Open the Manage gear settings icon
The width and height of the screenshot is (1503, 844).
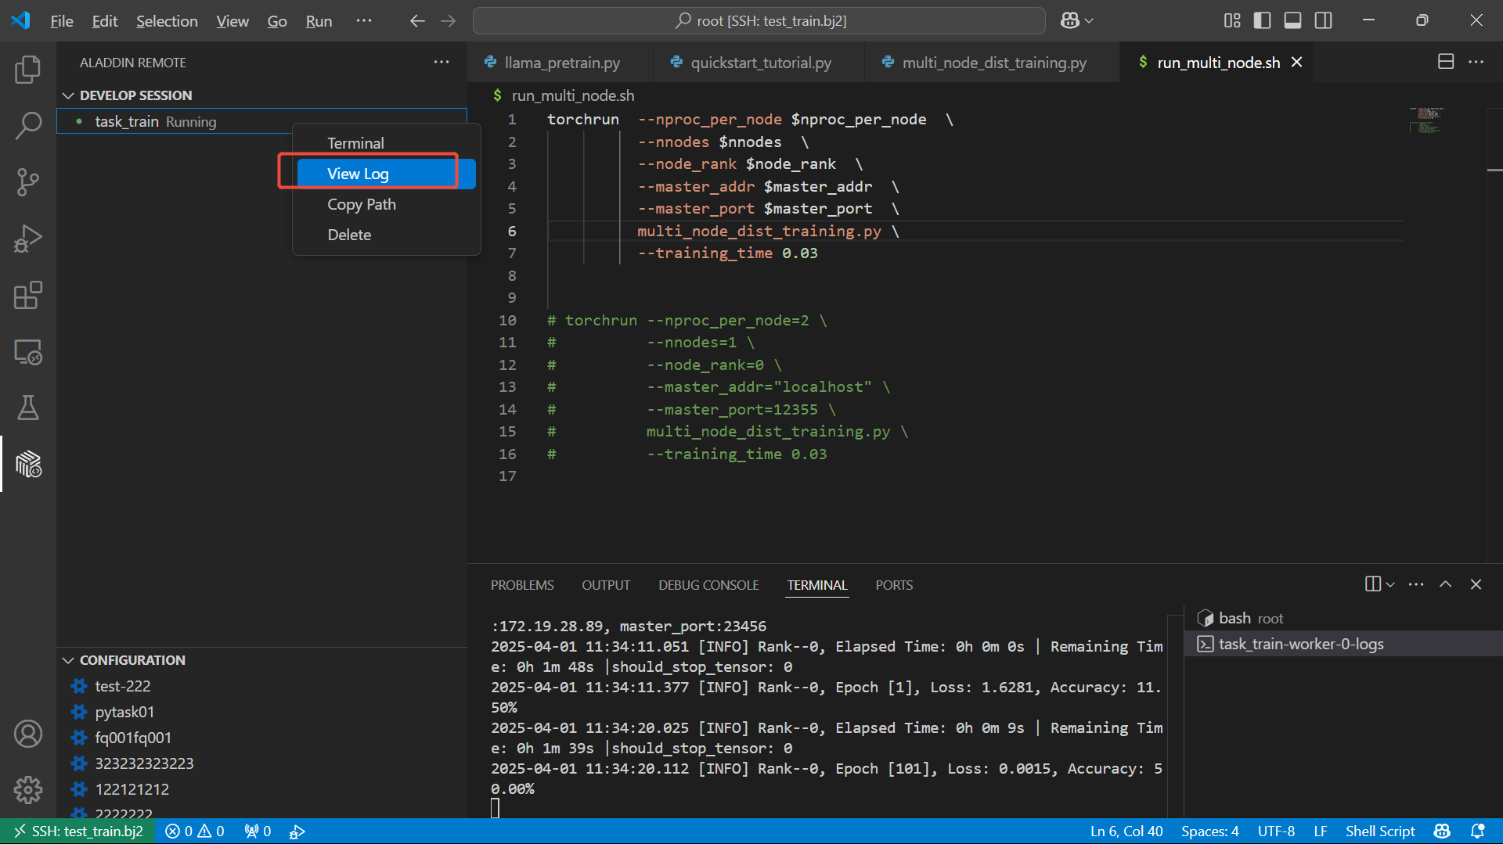28,790
